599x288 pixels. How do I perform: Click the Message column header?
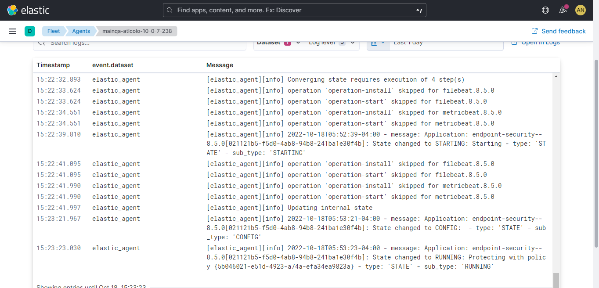click(x=220, y=65)
